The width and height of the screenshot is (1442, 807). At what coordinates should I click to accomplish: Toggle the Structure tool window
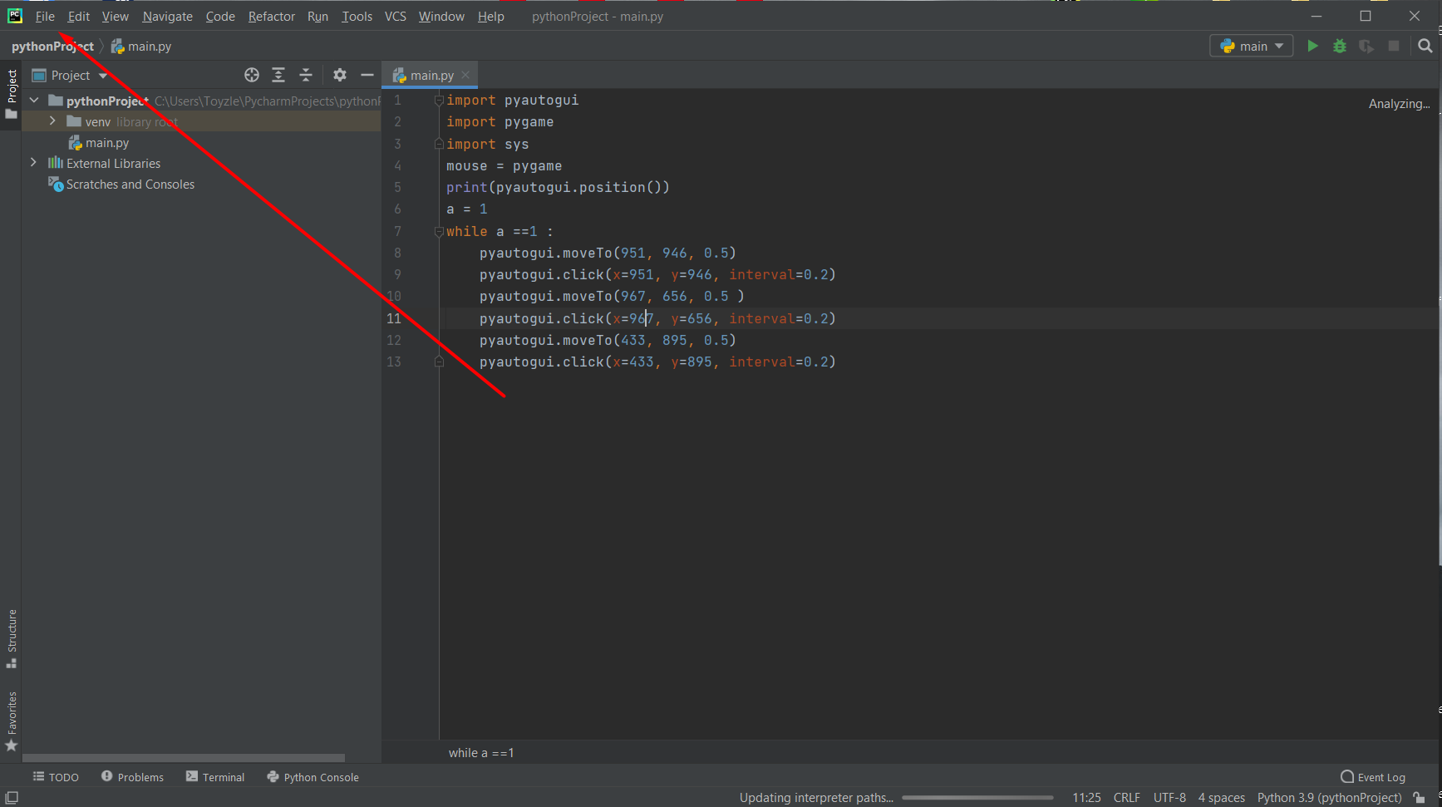click(12, 638)
